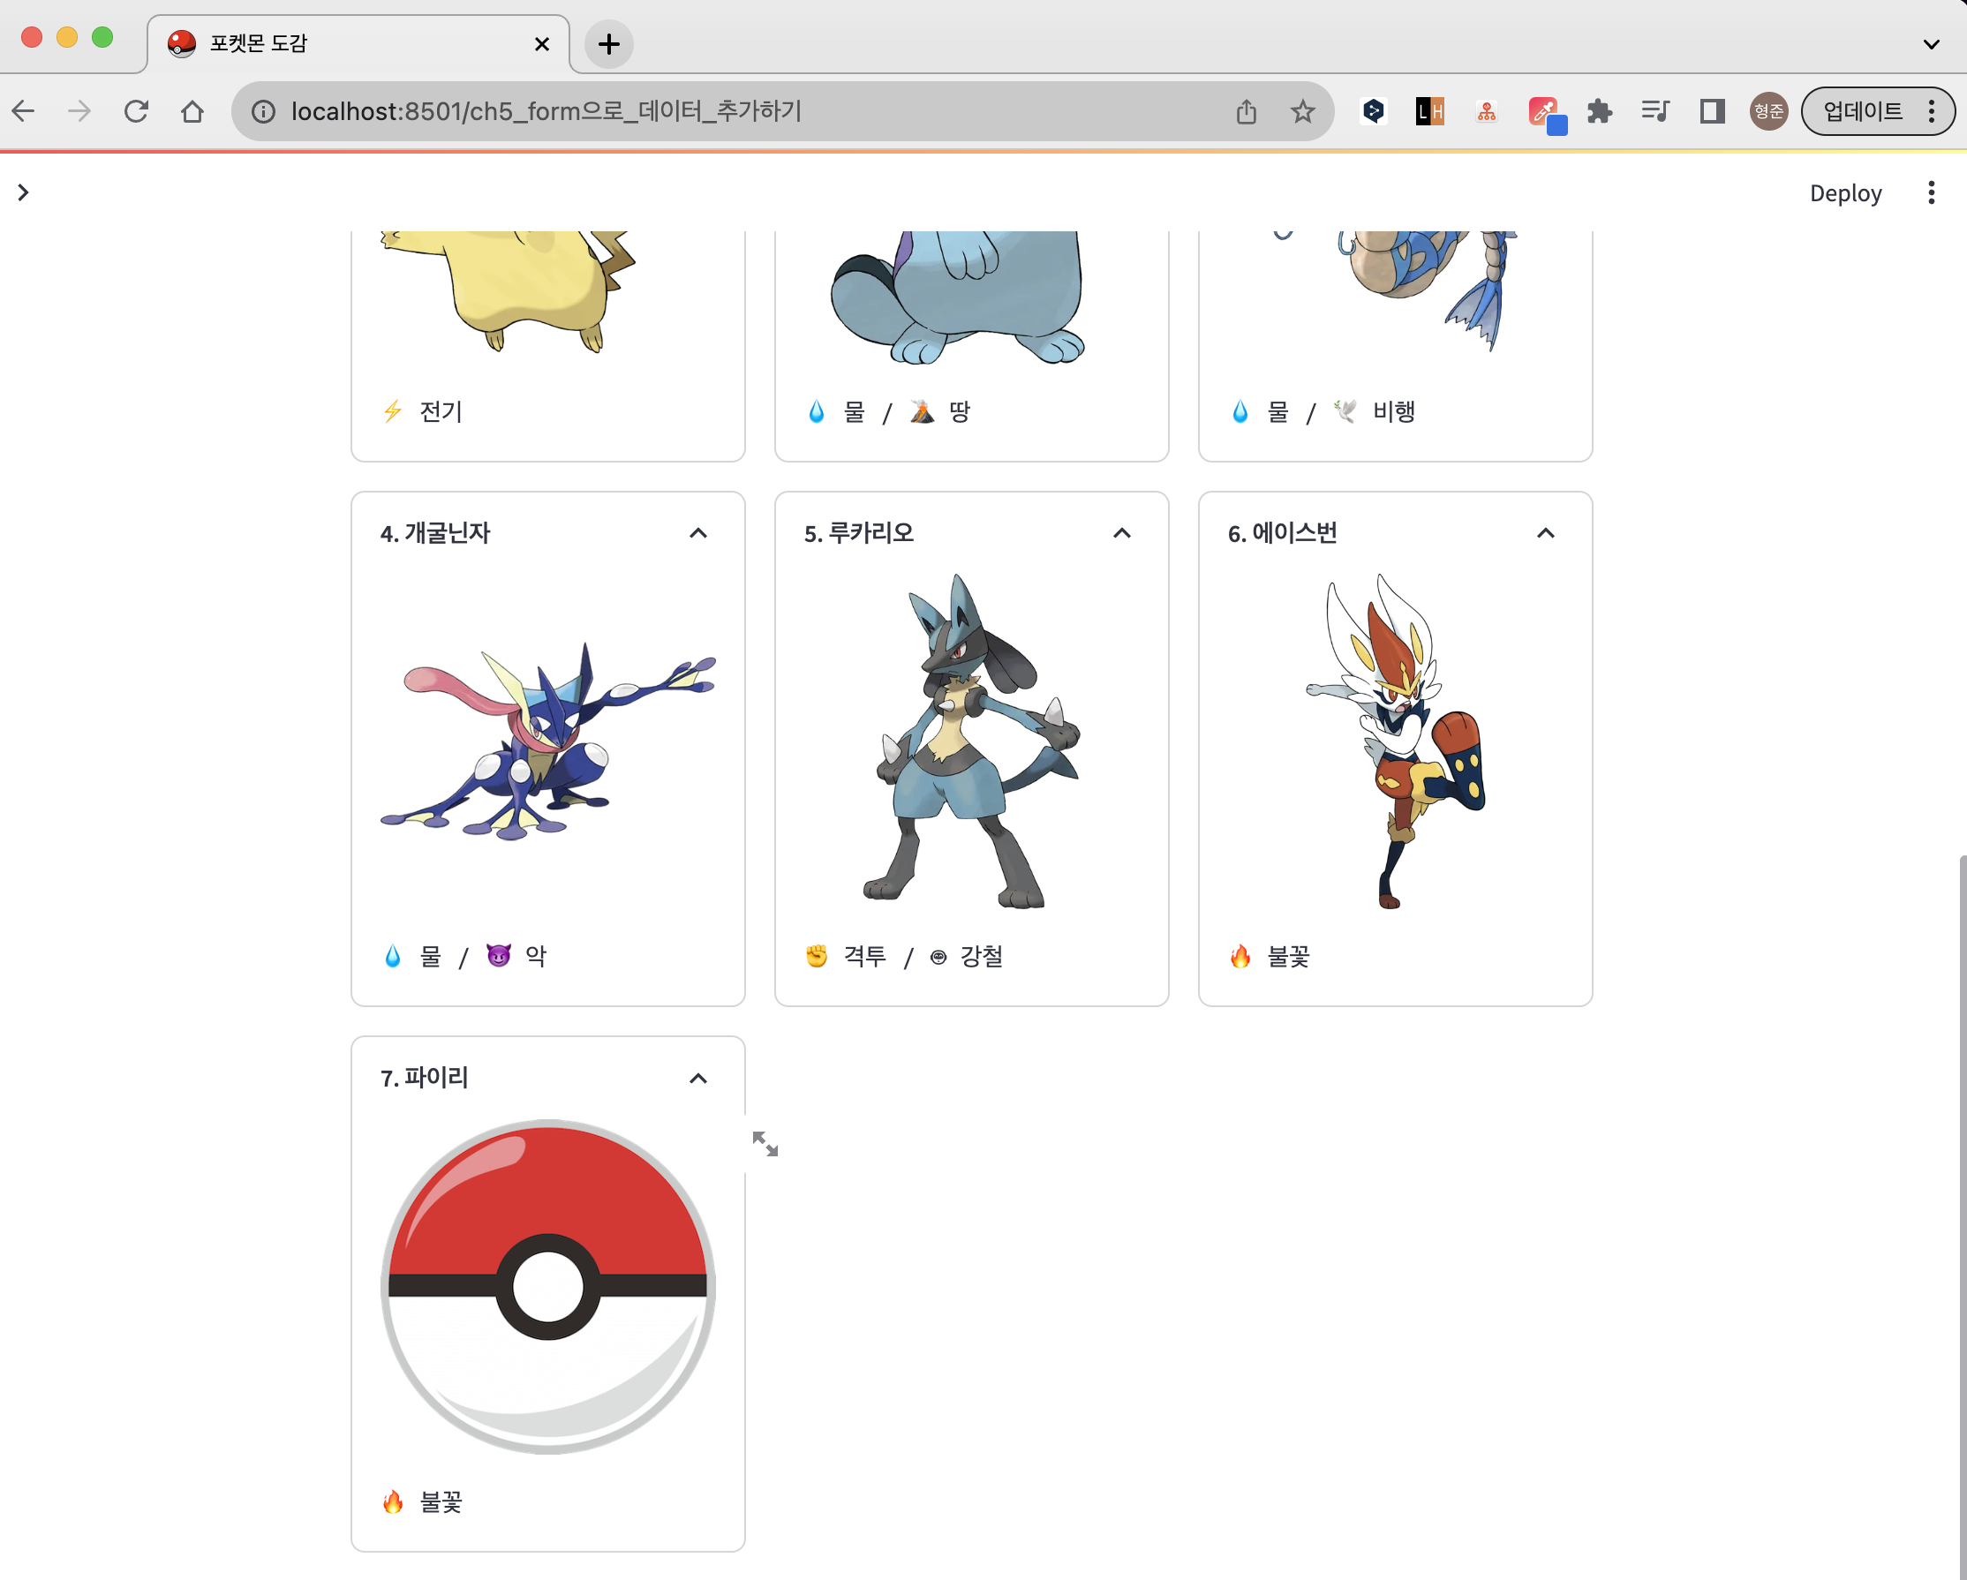
Task: Collapse the 4. 개굴닌자 card
Action: pyautogui.click(x=698, y=534)
